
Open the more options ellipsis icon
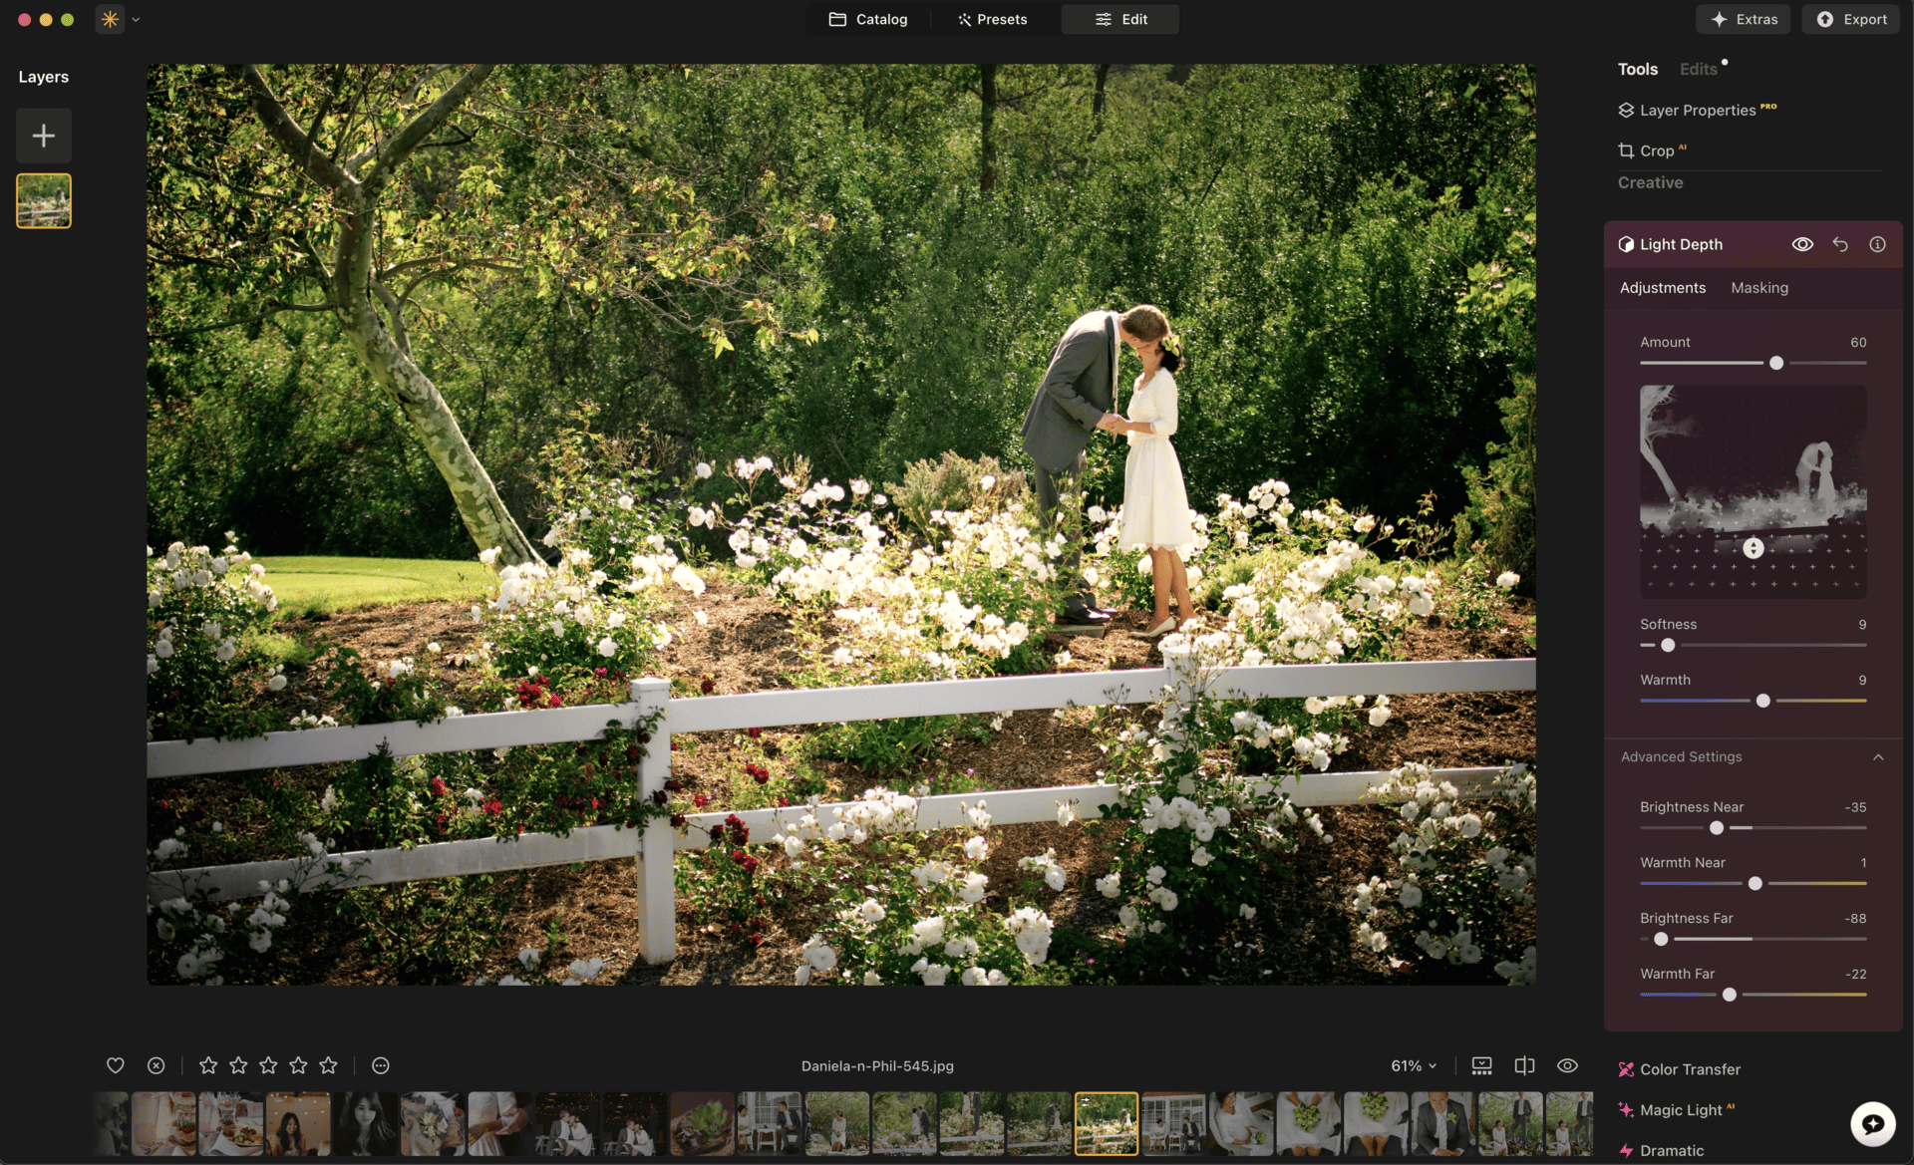[x=380, y=1065]
